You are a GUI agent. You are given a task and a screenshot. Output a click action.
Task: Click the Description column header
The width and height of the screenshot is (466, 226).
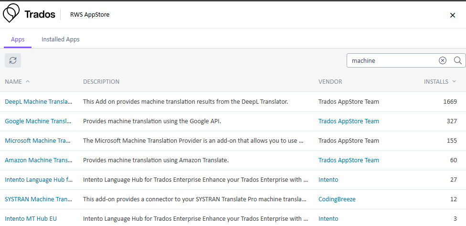pyautogui.click(x=101, y=81)
